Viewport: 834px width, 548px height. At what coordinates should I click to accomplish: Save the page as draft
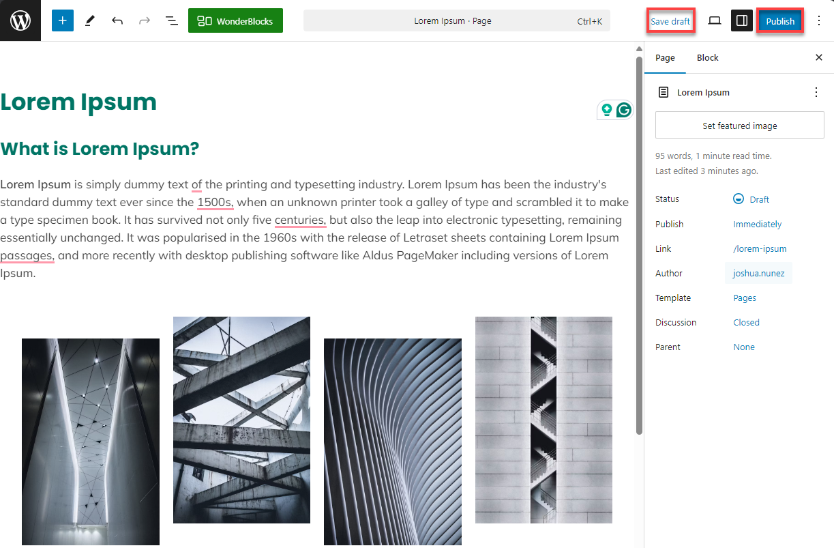pyautogui.click(x=670, y=20)
